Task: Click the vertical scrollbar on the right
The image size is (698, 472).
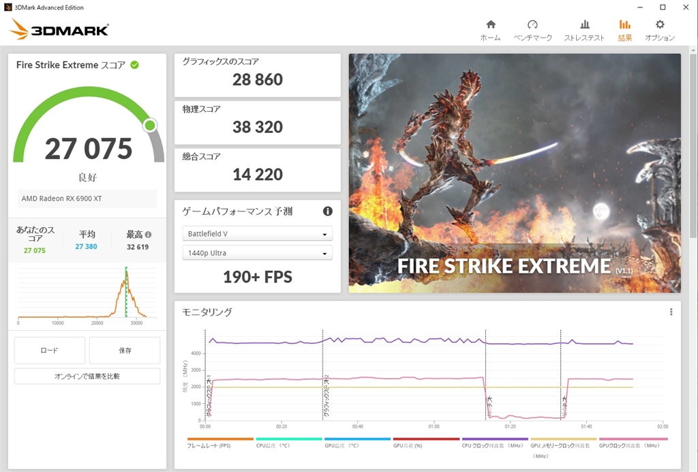Action: pos(693,147)
